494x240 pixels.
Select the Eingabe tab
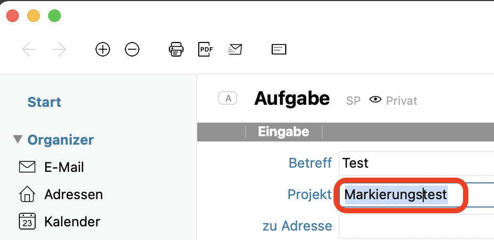[x=283, y=132]
